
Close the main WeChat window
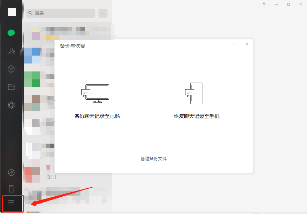pyautogui.click(x=301, y=4)
